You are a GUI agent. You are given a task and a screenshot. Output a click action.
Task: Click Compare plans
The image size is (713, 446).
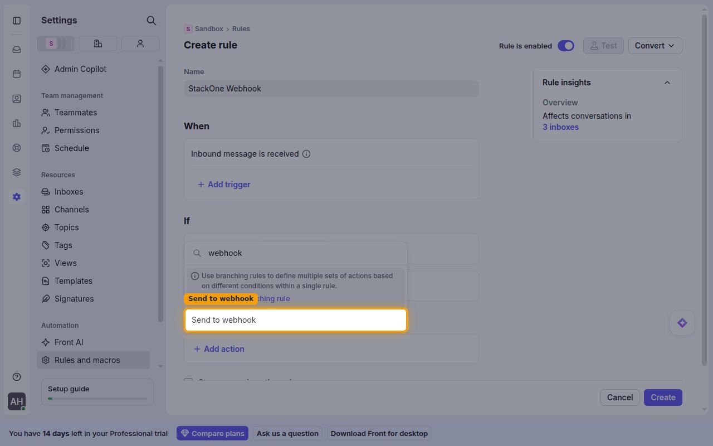(212, 433)
